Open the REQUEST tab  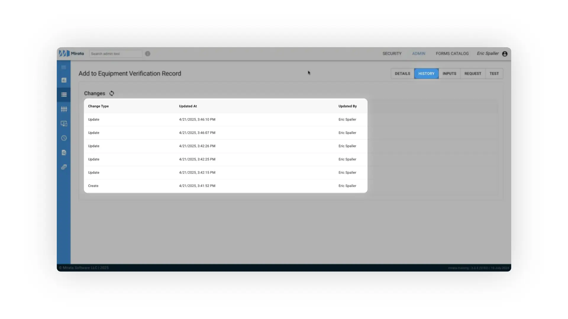[x=473, y=74]
